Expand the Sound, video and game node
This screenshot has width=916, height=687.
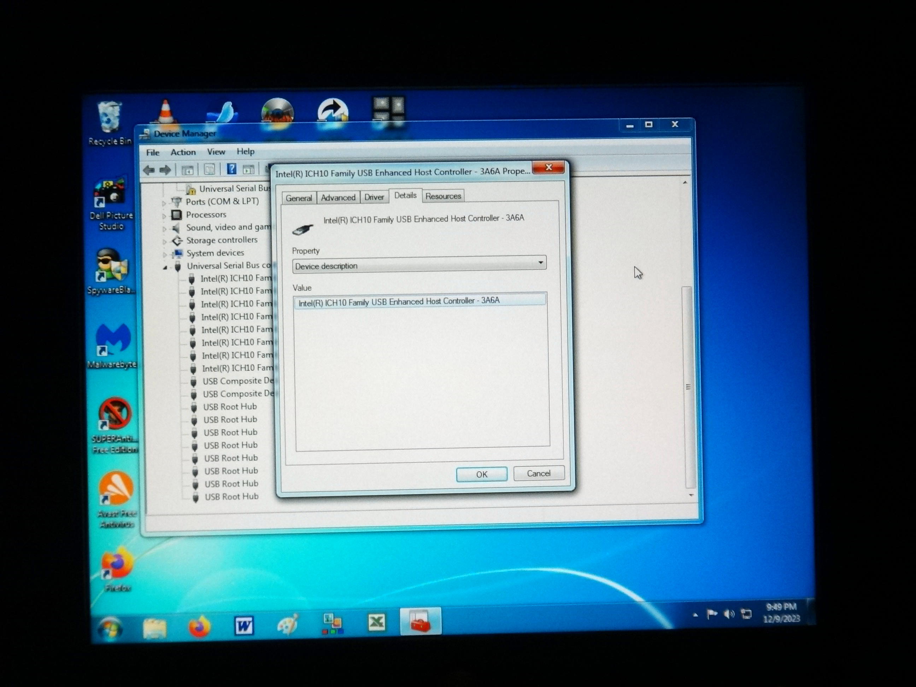tap(164, 229)
